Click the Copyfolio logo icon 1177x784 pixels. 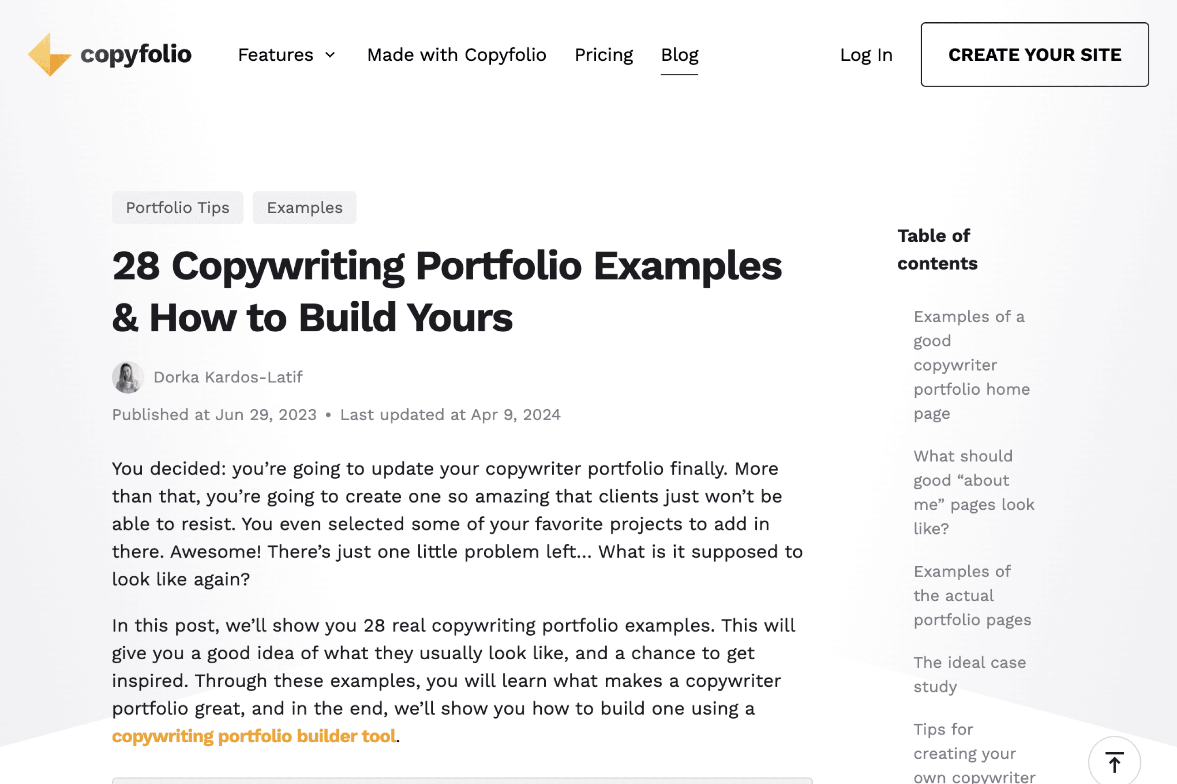click(x=49, y=54)
